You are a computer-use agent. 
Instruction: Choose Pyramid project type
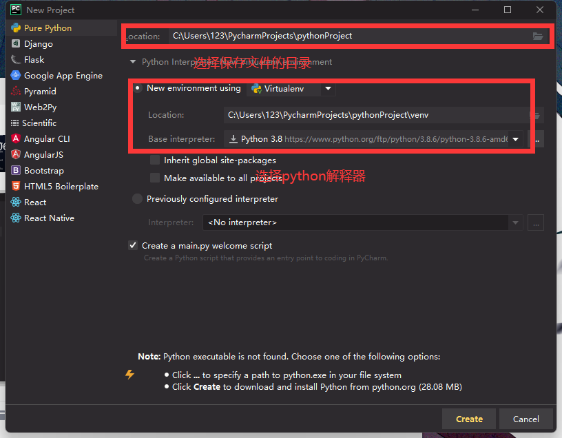pos(62,91)
